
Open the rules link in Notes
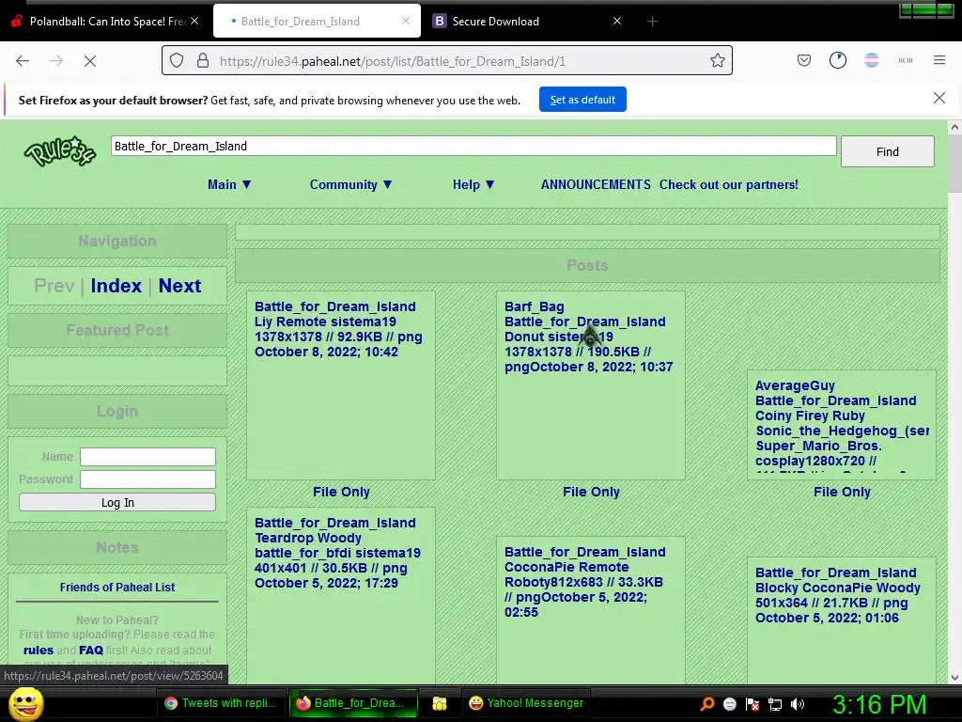(x=38, y=651)
